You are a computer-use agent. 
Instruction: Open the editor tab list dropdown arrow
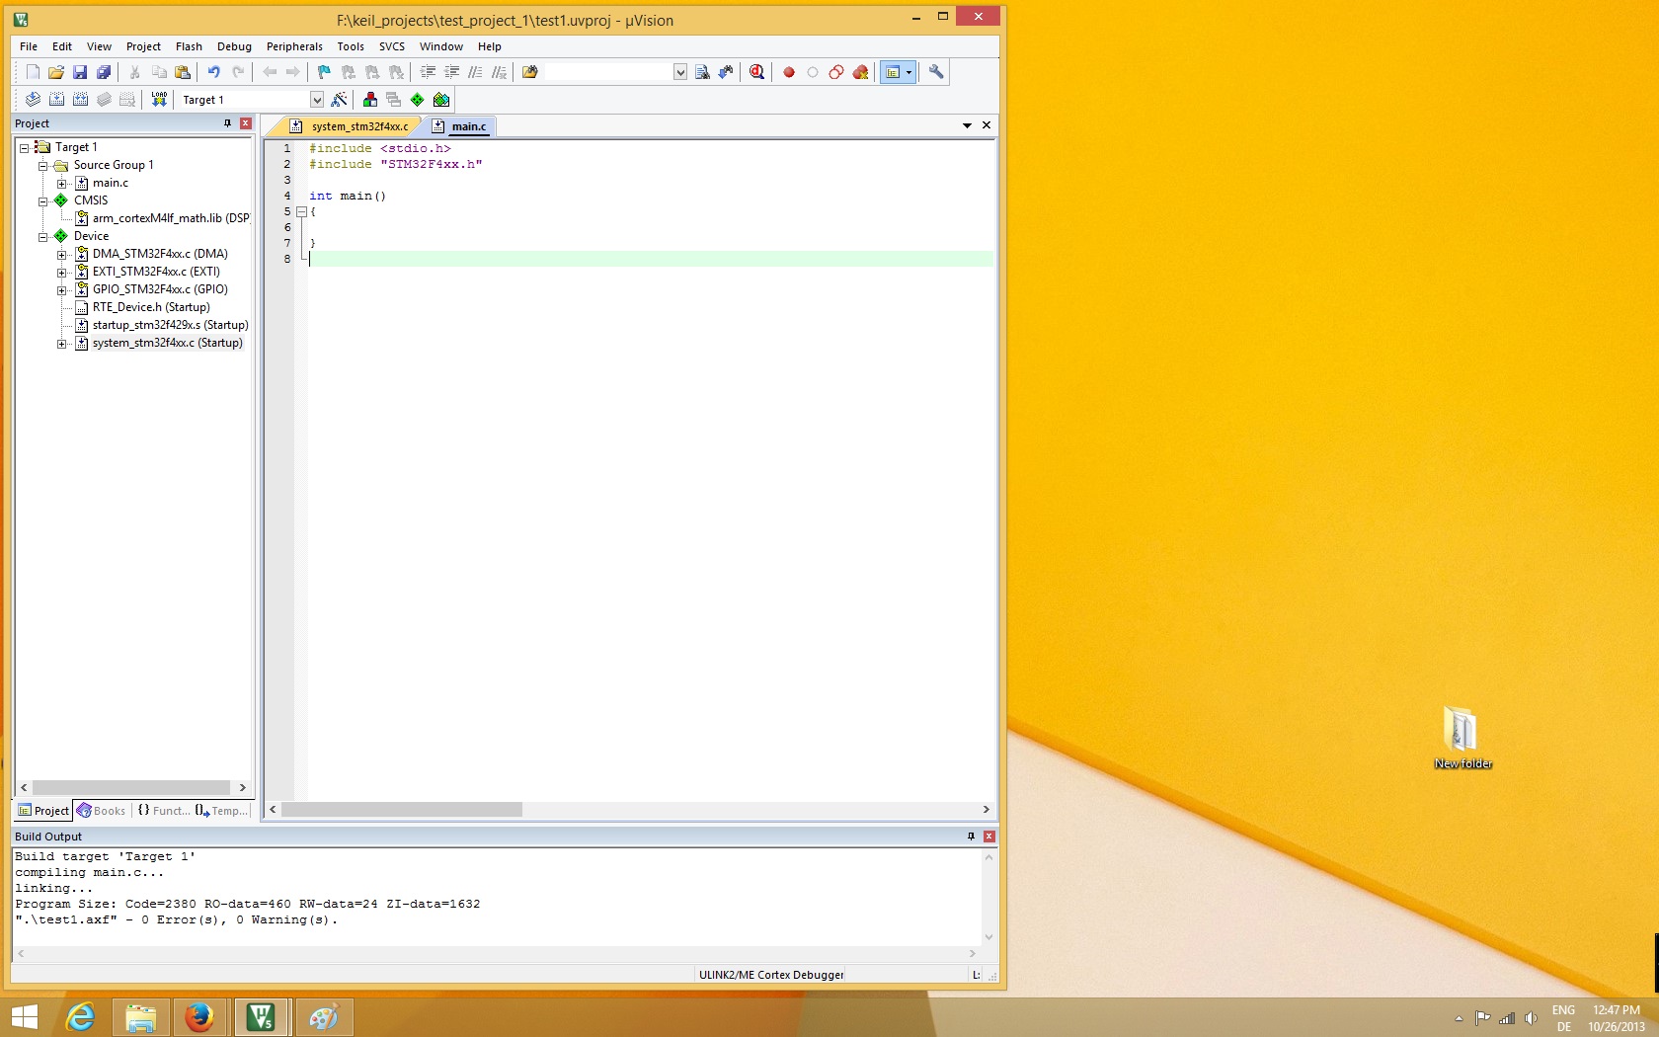tap(967, 125)
